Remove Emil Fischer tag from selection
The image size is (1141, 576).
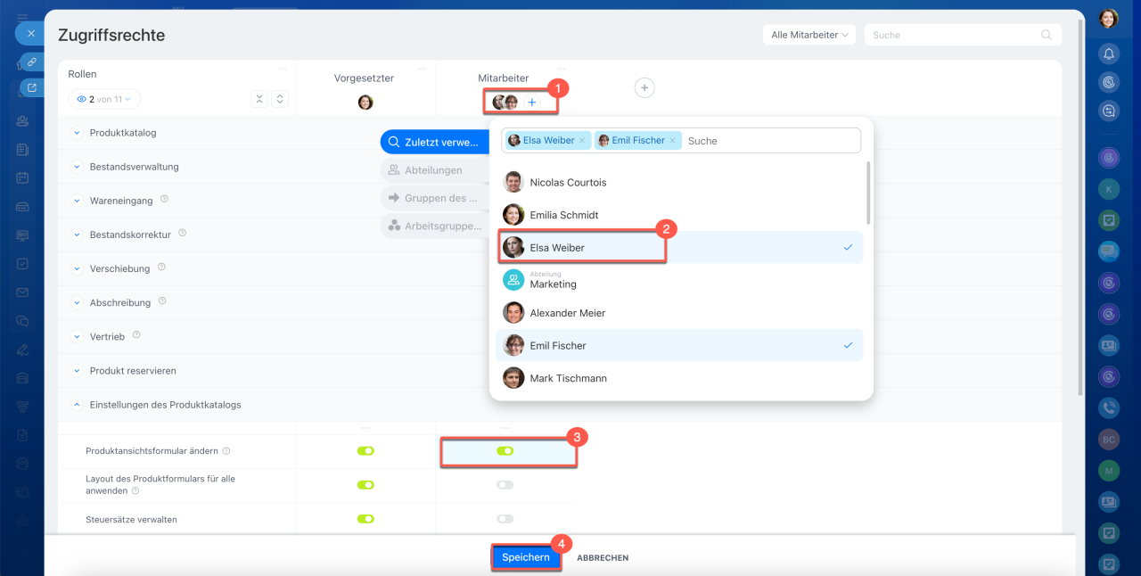pos(672,140)
